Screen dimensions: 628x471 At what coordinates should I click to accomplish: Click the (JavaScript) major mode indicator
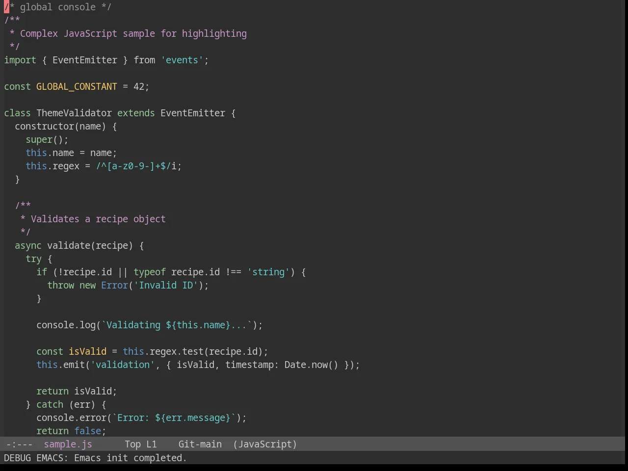pyautogui.click(x=265, y=444)
